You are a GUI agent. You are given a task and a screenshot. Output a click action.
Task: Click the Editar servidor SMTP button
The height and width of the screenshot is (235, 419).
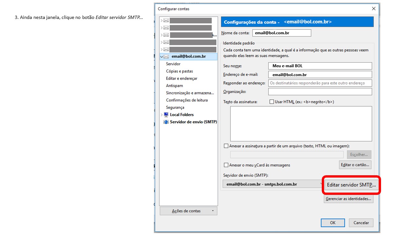(x=351, y=185)
